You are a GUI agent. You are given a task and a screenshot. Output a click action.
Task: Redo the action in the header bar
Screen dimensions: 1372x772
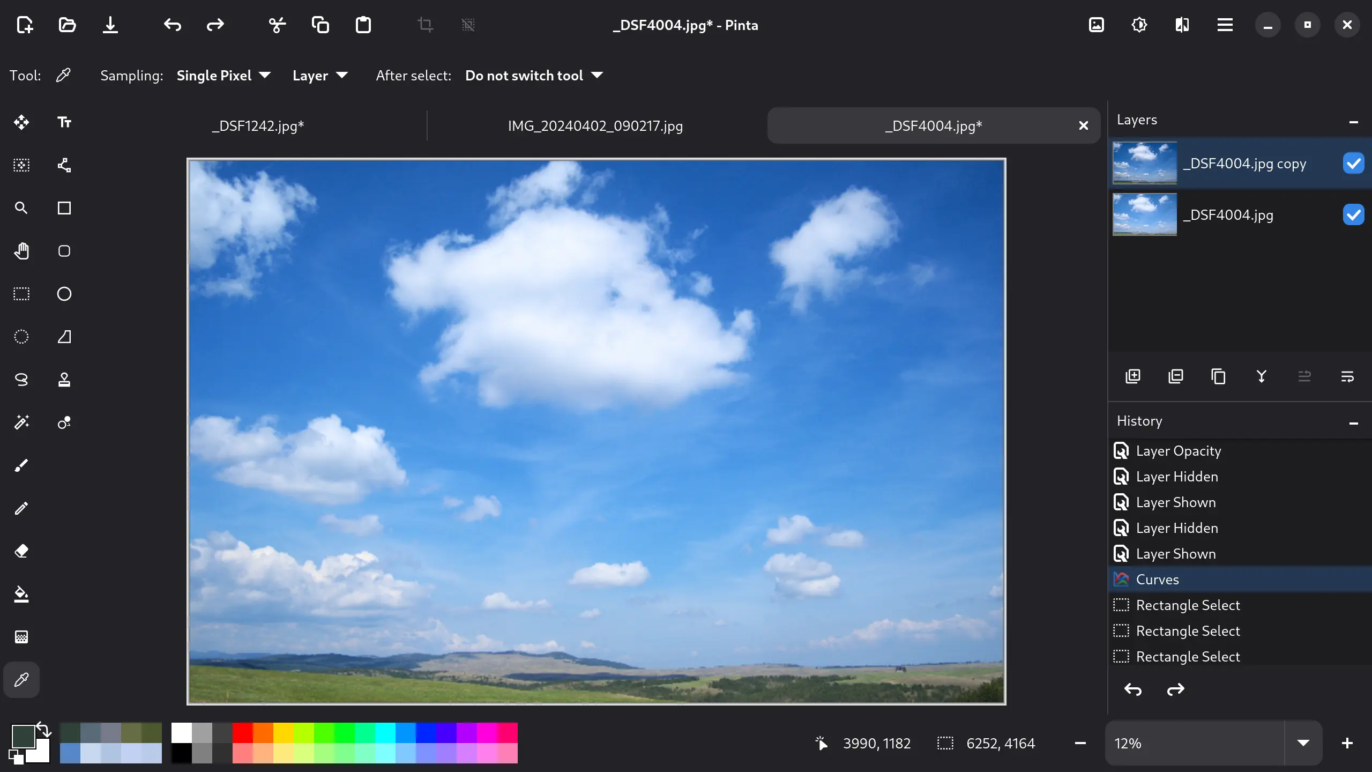(215, 25)
